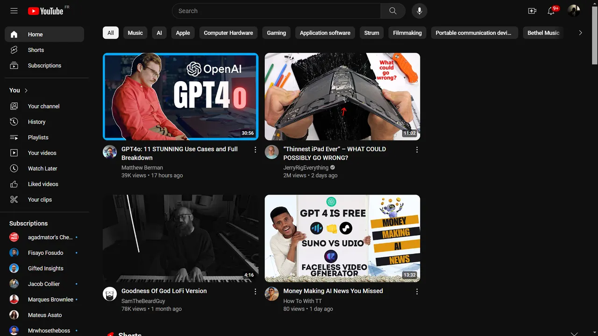Image resolution: width=598 pixels, height=336 pixels.
Task: Start voice search with microphone icon
Action: click(x=420, y=11)
